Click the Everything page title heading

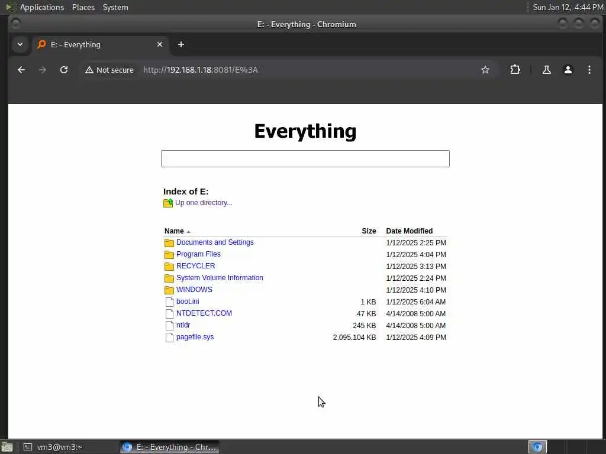tap(305, 131)
